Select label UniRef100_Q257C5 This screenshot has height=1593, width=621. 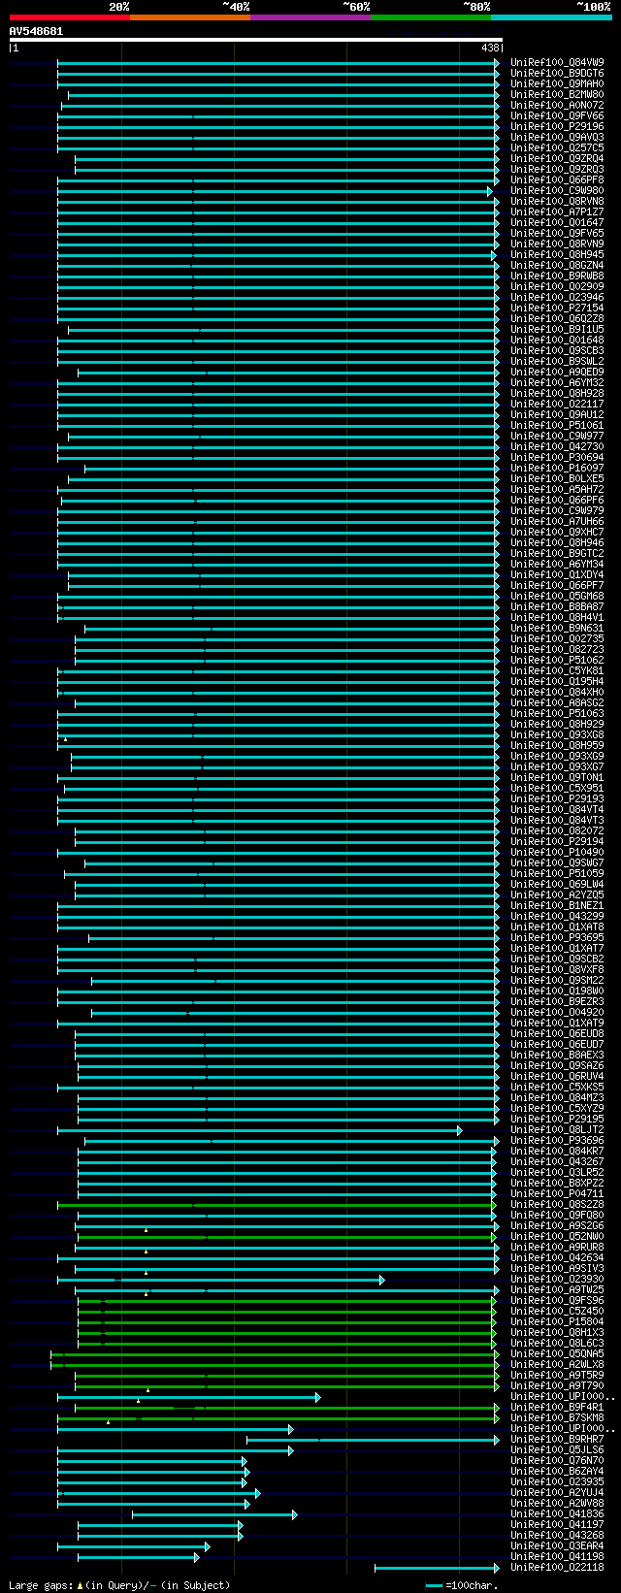tap(557, 148)
